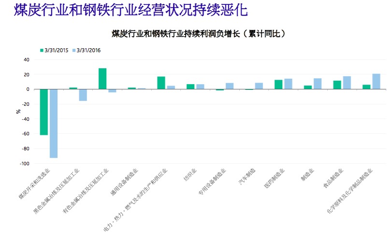391x232 pixels.
Task: Click the y-axis % unit label
Action: (18, 111)
